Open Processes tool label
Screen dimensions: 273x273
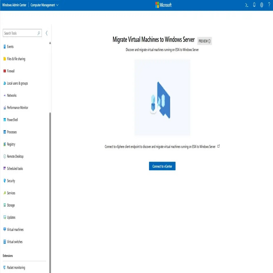point(12,132)
